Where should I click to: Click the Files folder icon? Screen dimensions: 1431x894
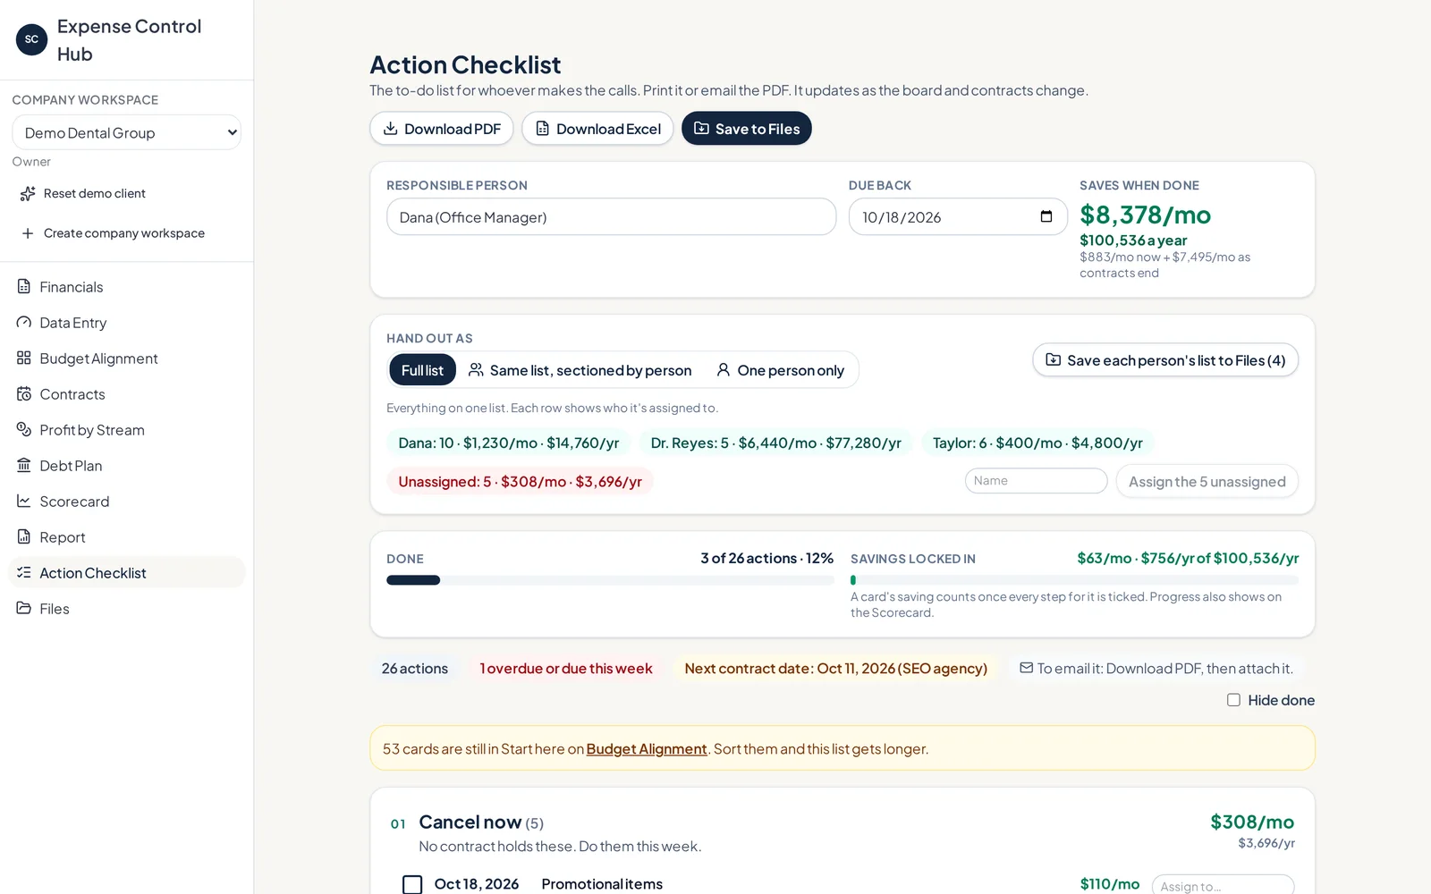pyautogui.click(x=24, y=608)
